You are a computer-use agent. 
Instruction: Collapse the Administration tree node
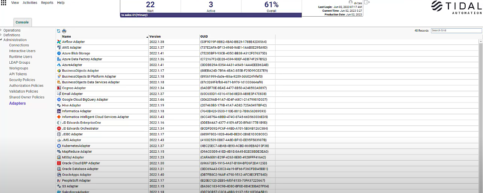pos(1,40)
